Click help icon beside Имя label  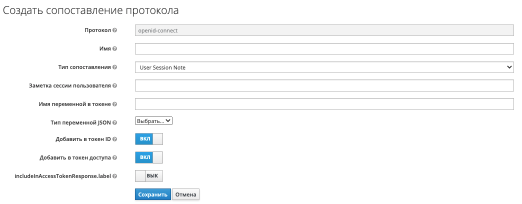115,49
